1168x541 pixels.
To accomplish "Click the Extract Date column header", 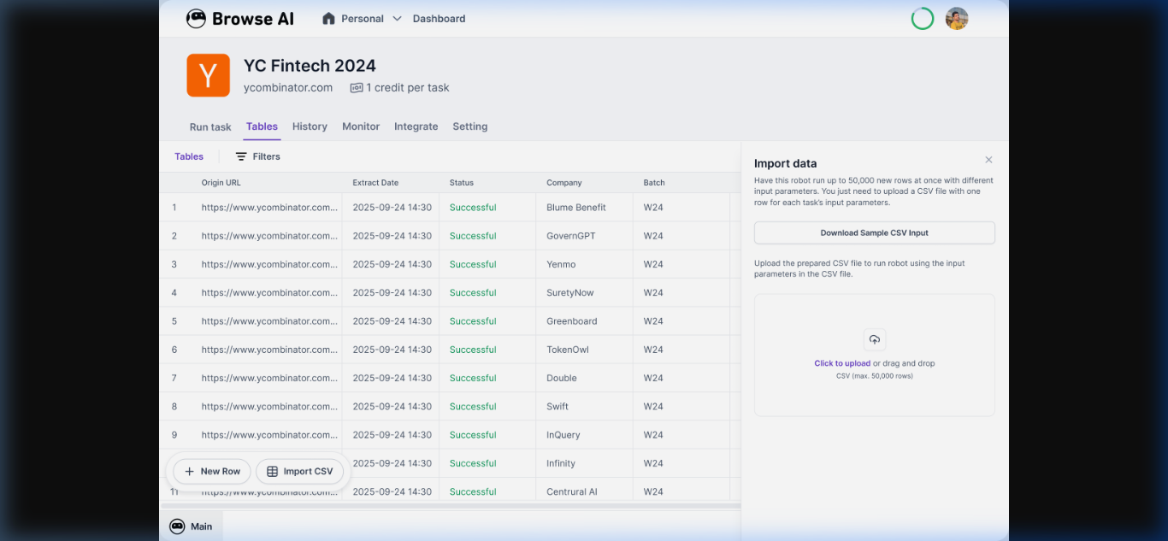I will [x=375, y=183].
